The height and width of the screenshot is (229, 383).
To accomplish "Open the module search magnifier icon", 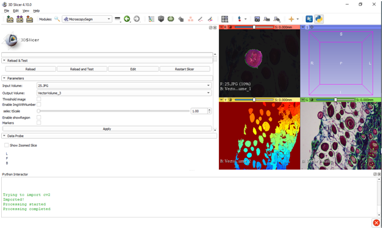I will click(57, 19).
